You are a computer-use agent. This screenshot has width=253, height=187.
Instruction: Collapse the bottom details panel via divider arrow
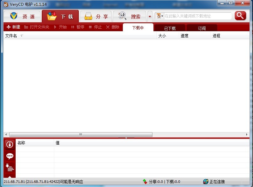[x=126, y=138]
